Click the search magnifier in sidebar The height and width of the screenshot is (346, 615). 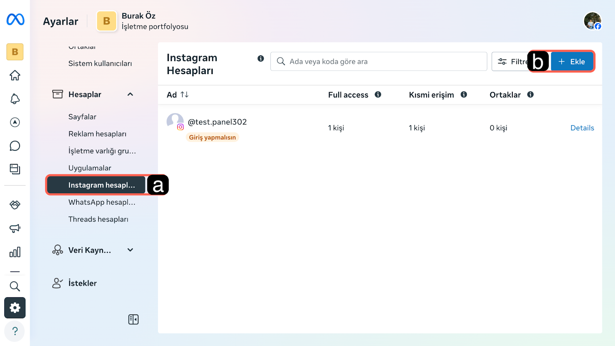tap(15, 286)
